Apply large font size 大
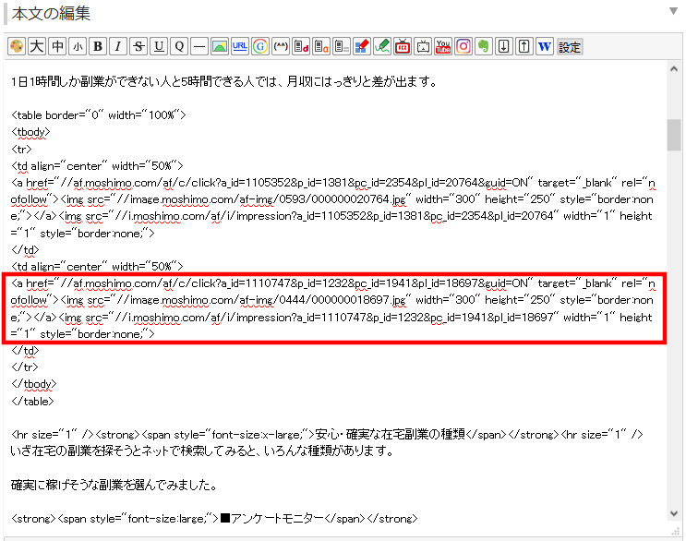Image resolution: width=686 pixels, height=541 pixels. point(37,46)
